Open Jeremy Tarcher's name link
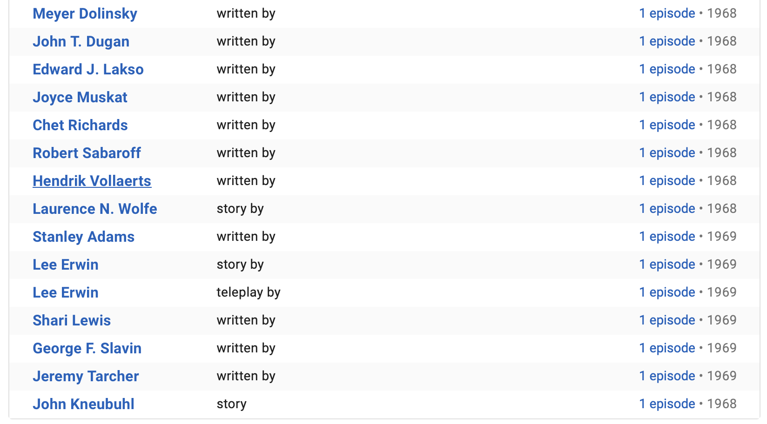 tap(86, 377)
